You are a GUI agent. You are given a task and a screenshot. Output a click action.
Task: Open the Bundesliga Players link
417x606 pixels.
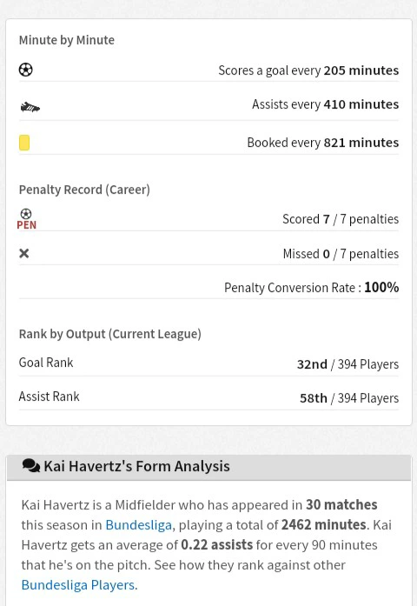(78, 585)
